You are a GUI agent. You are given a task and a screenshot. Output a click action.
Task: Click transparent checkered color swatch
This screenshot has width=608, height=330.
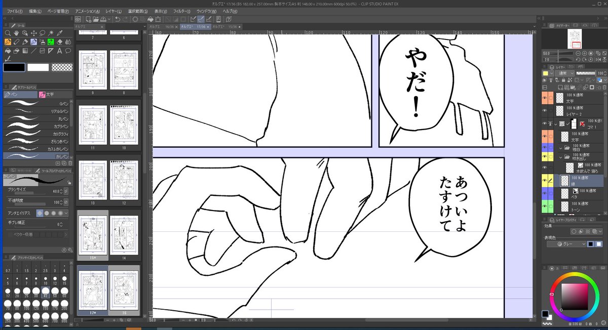click(x=62, y=67)
